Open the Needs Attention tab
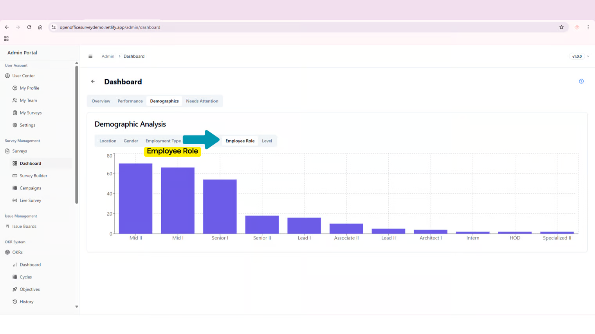The image size is (595, 334). coord(202,101)
